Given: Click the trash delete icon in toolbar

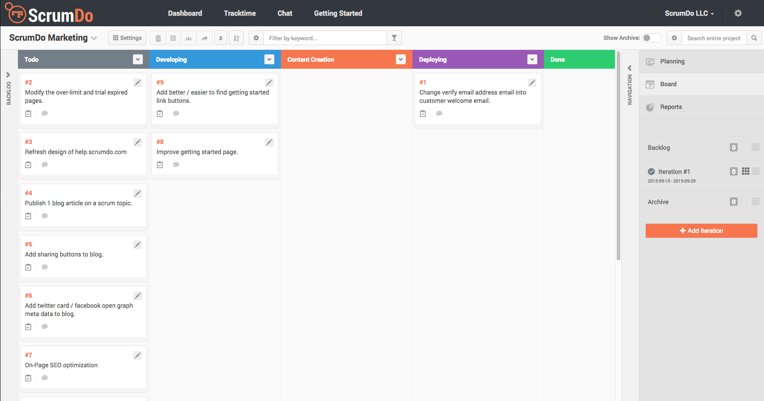Looking at the screenshot, I should pyautogui.click(x=158, y=38).
